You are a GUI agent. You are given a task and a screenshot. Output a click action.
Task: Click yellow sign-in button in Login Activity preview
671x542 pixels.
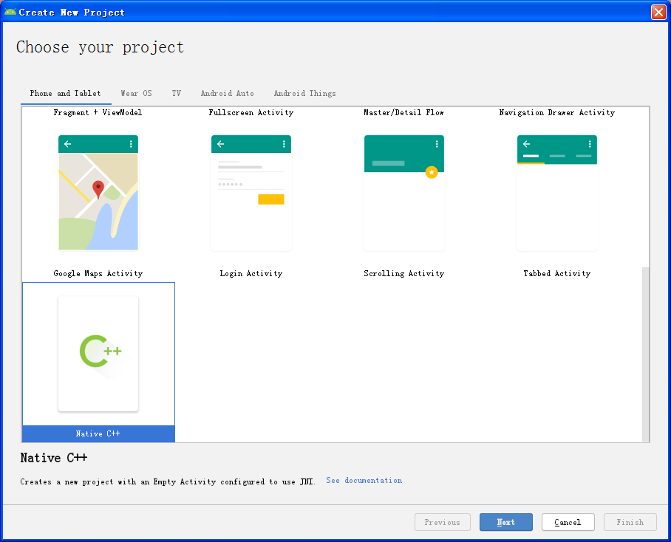tap(271, 199)
